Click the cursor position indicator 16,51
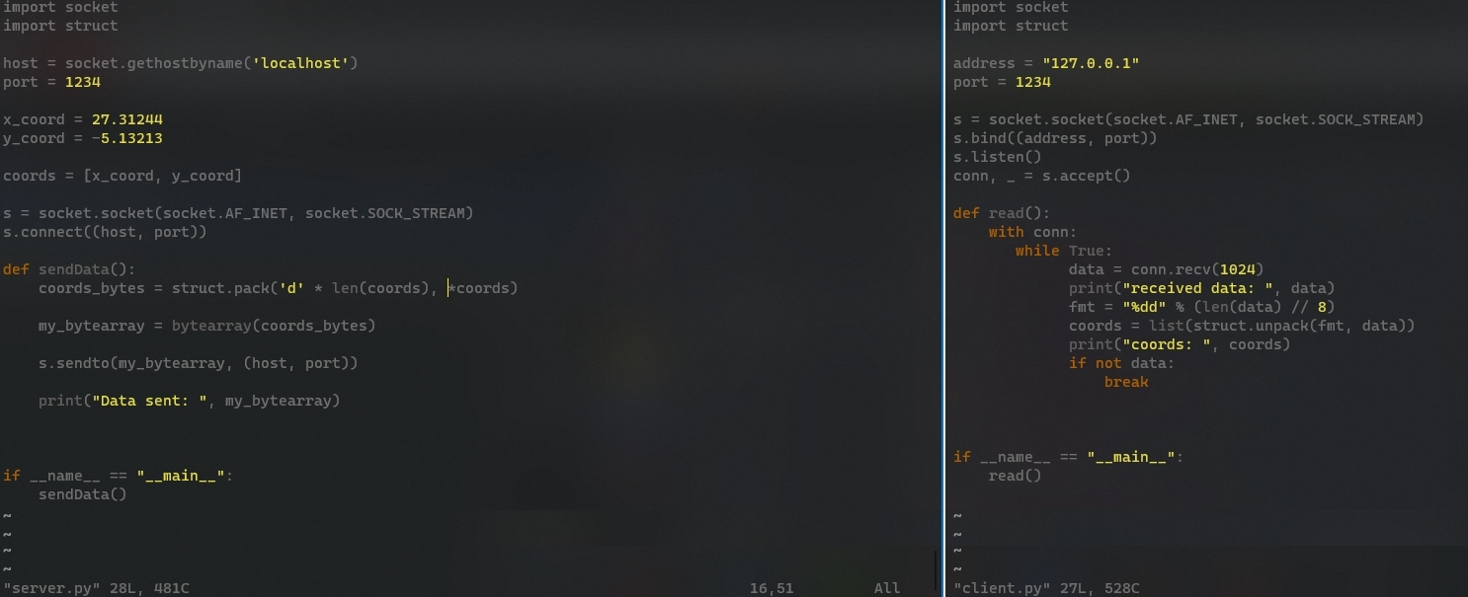The width and height of the screenshot is (1468, 597). (x=771, y=587)
